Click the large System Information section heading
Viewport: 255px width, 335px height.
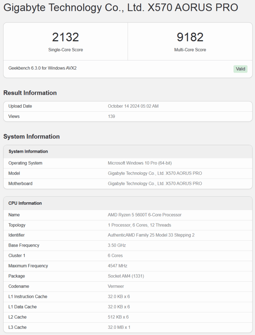(32, 136)
